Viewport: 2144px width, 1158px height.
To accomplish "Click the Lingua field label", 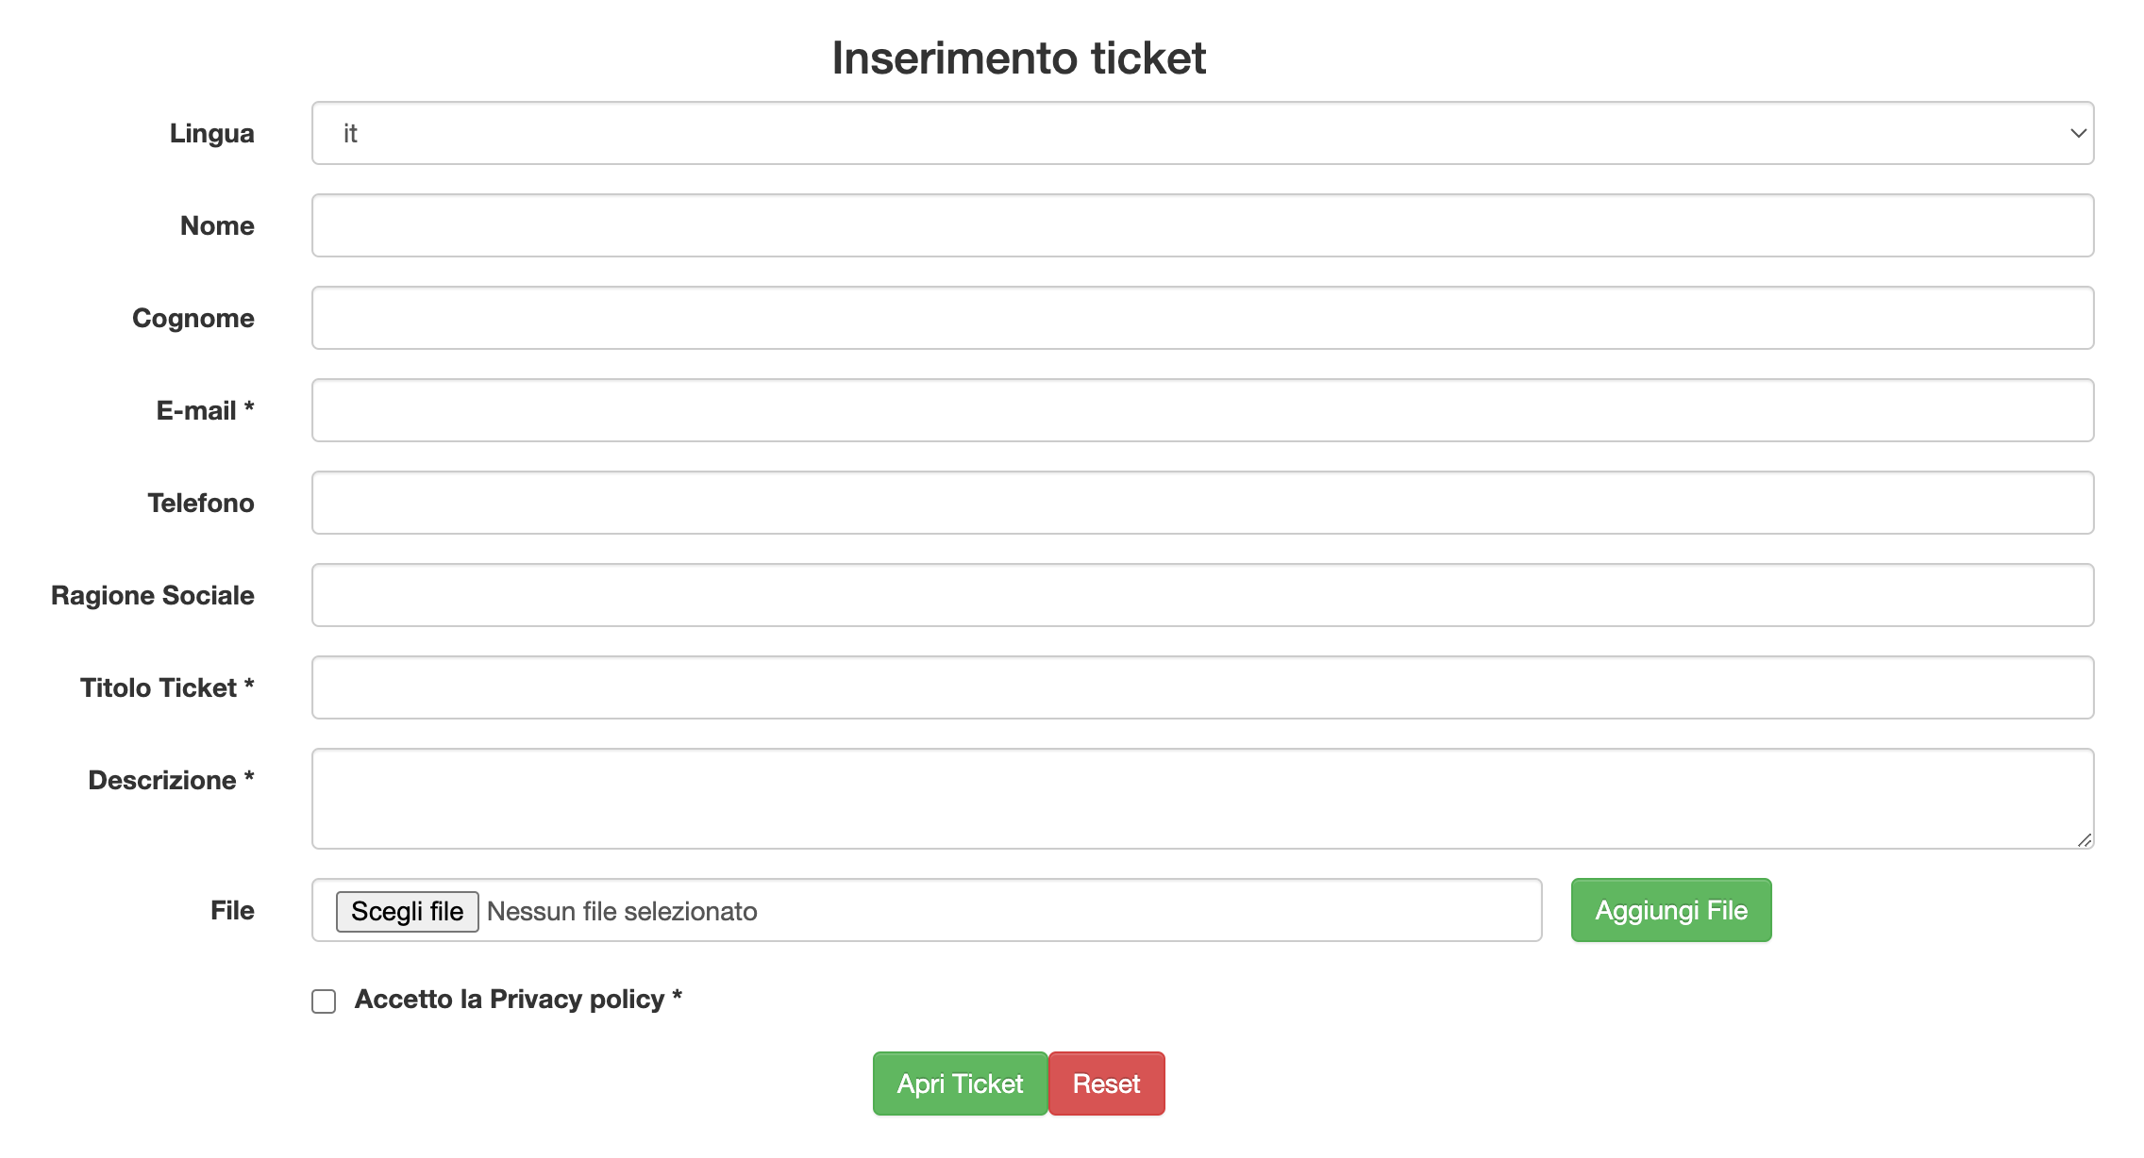I will pos(212,133).
